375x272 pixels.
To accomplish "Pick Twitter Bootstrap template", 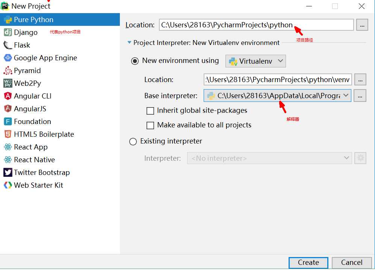I will click(x=60, y=172).
